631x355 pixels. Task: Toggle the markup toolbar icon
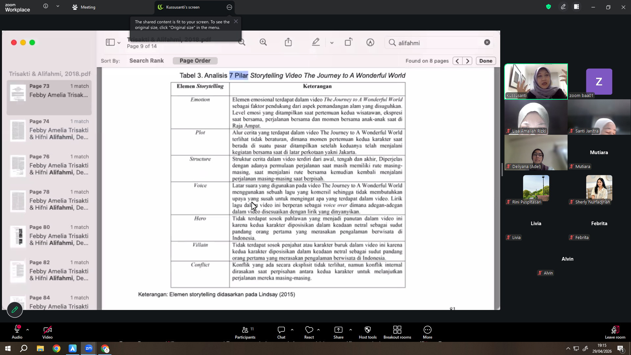click(370, 42)
